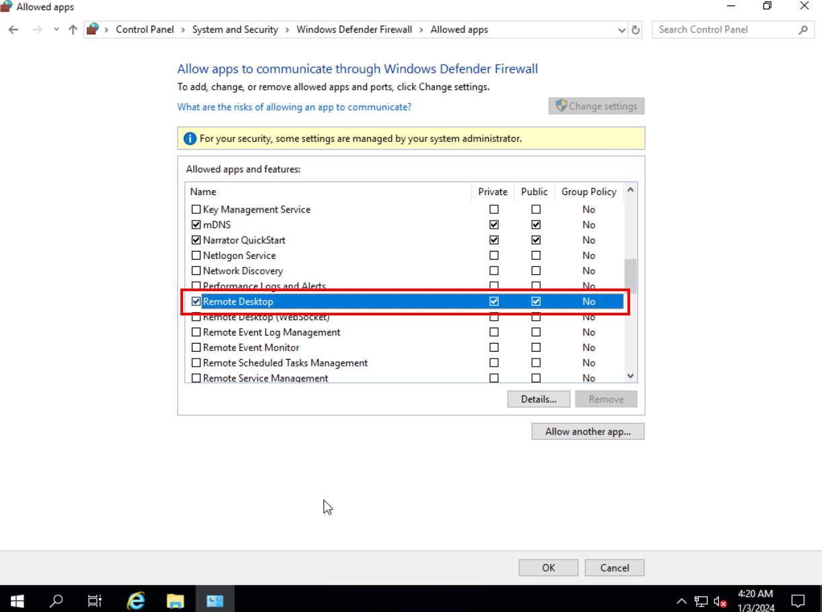Show hidden icons in system tray
822x612 pixels.
tap(681, 601)
